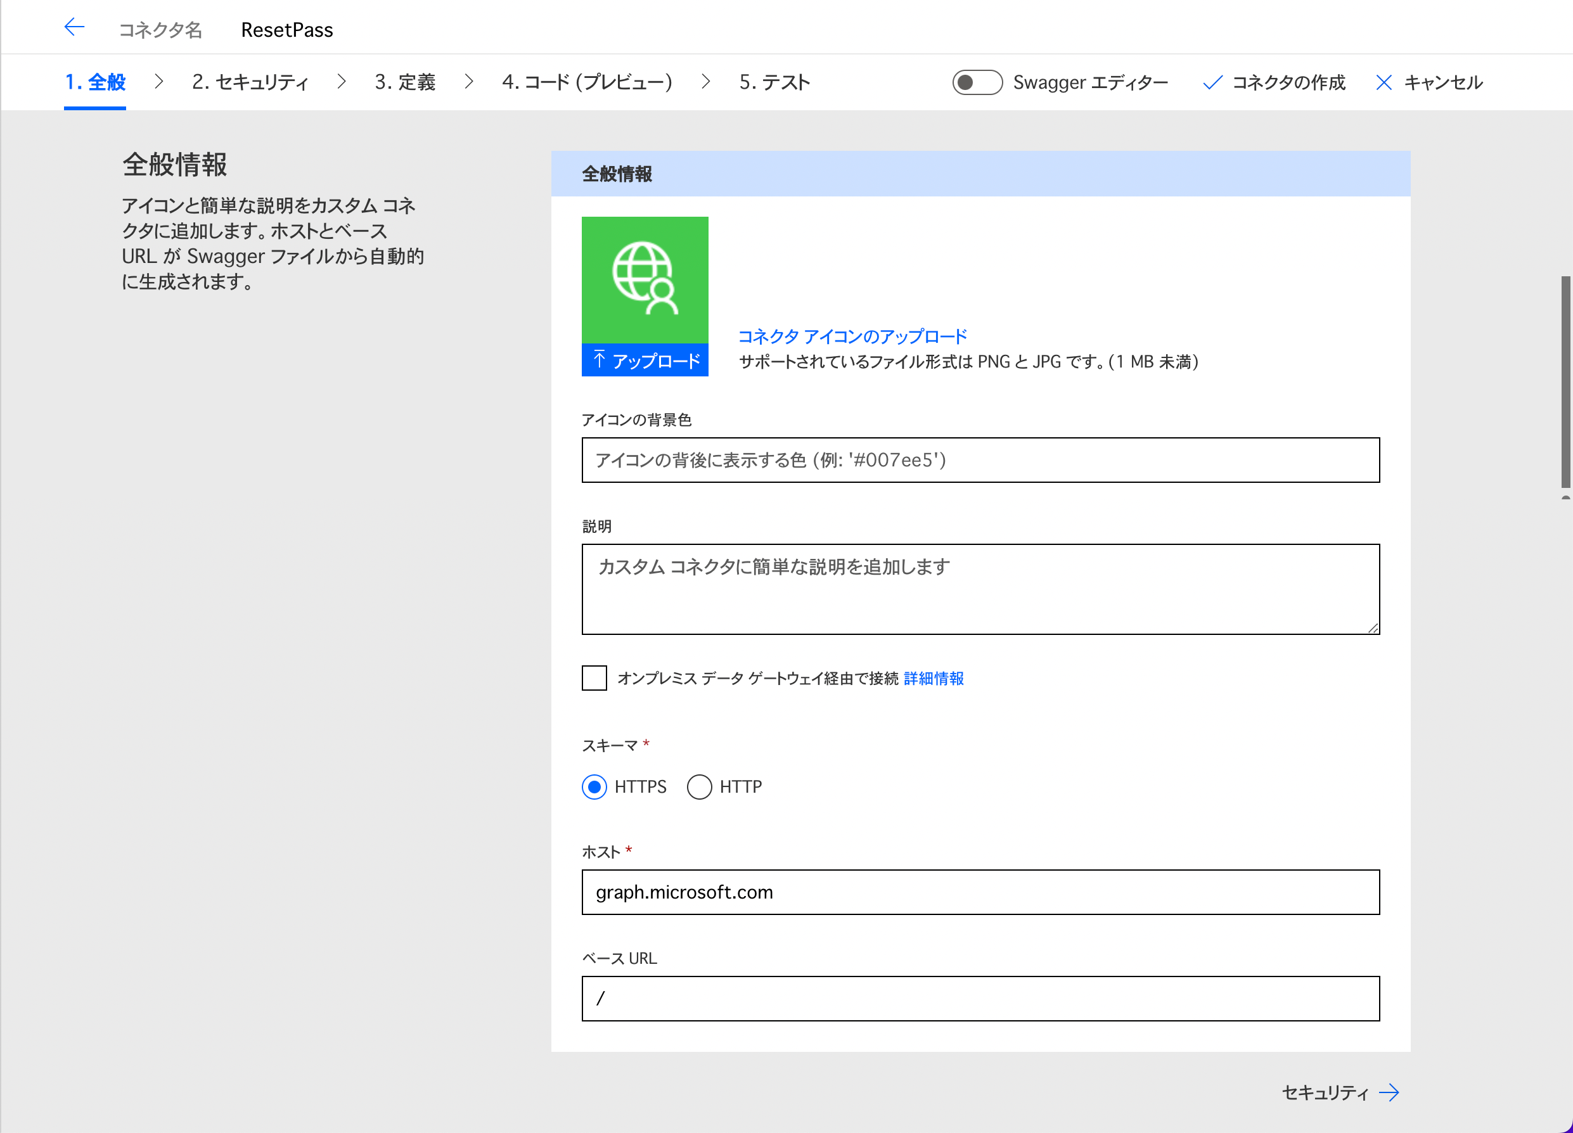Click into the 説明 text area

click(980, 589)
